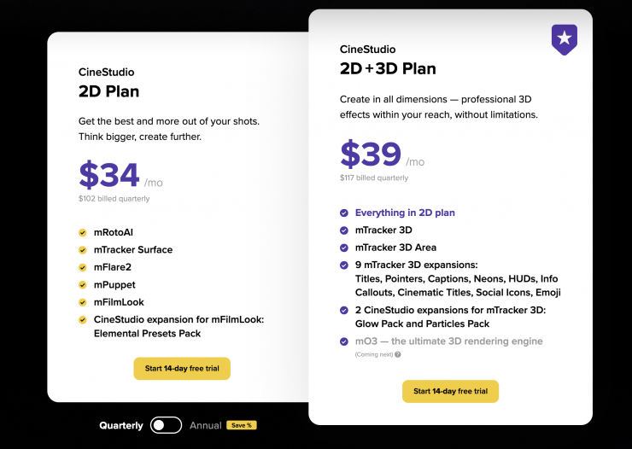Click the star badge on 2D+3D plan
632x449 pixels.
point(564,38)
